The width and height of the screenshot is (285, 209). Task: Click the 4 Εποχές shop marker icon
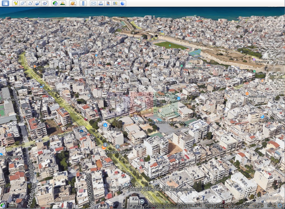tap(105, 125)
